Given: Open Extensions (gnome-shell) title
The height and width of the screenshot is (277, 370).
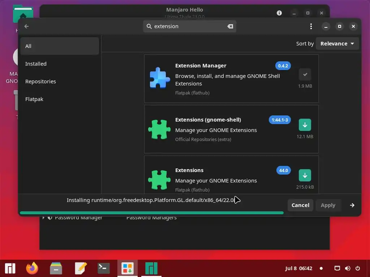Looking at the screenshot, I should pyautogui.click(x=208, y=120).
